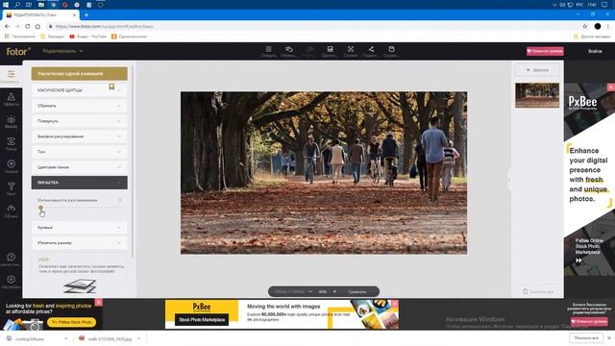This screenshot has height=346, width=615.
Task: Close the bottom-left PxBee stock photo ad
Action: [x=99, y=302]
